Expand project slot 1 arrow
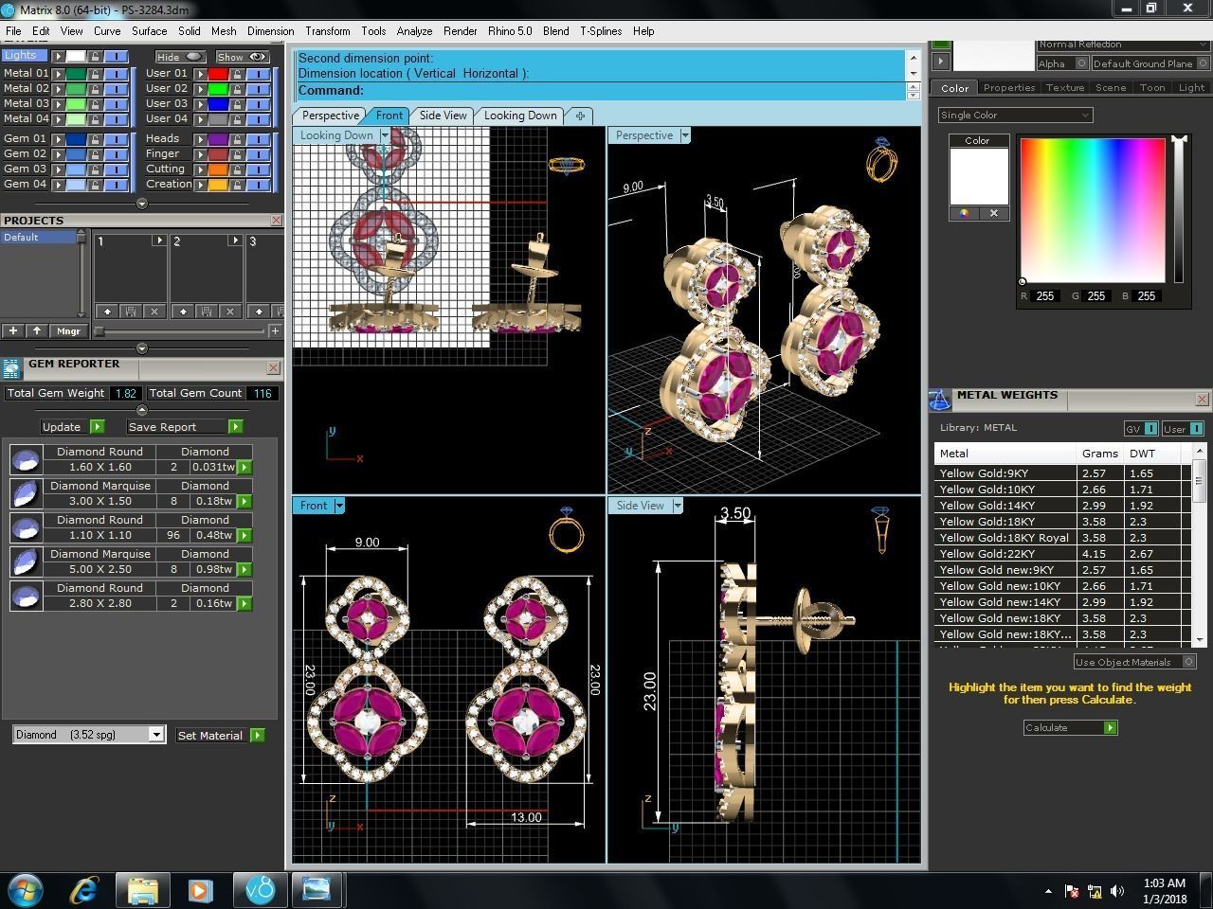 158,241
